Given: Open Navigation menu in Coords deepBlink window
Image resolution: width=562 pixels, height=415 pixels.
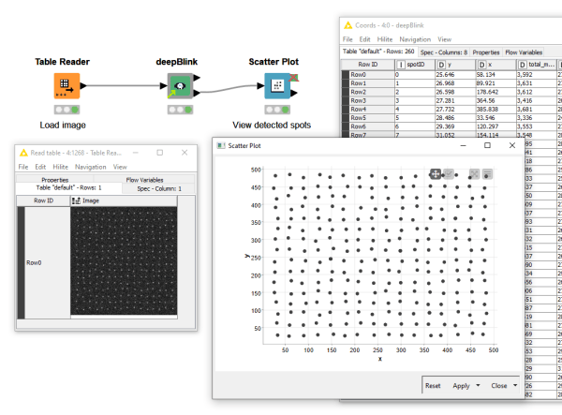Looking at the screenshot, I should tap(415, 39).
